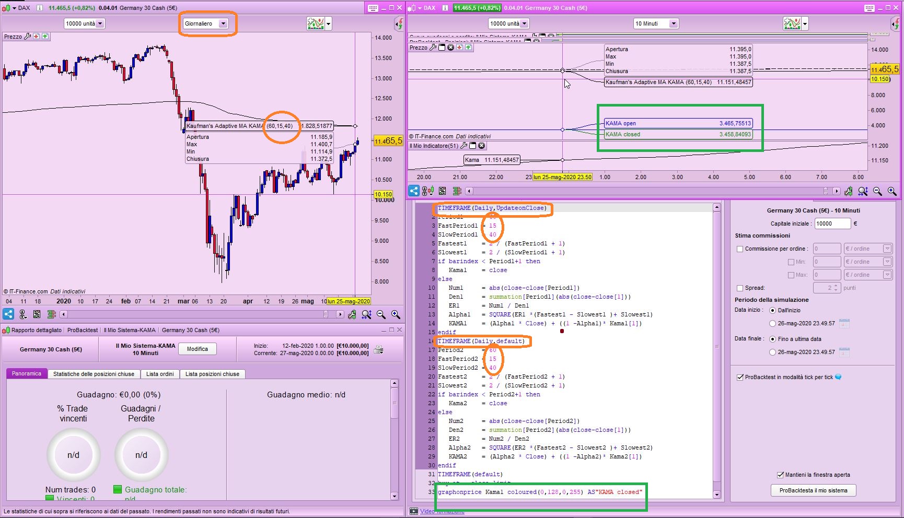Edit the Capitale iniziale input field

(832, 223)
